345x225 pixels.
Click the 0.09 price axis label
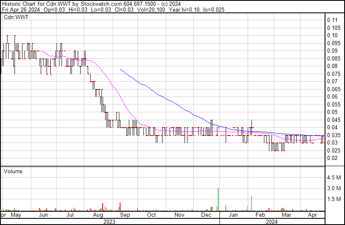click(332, 51)
